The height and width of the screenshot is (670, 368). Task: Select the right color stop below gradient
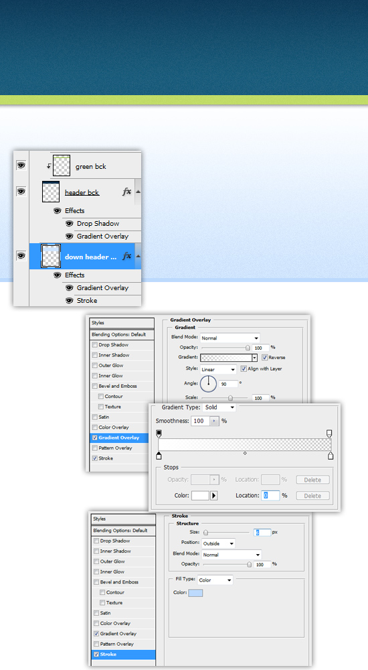pos(331,456)
